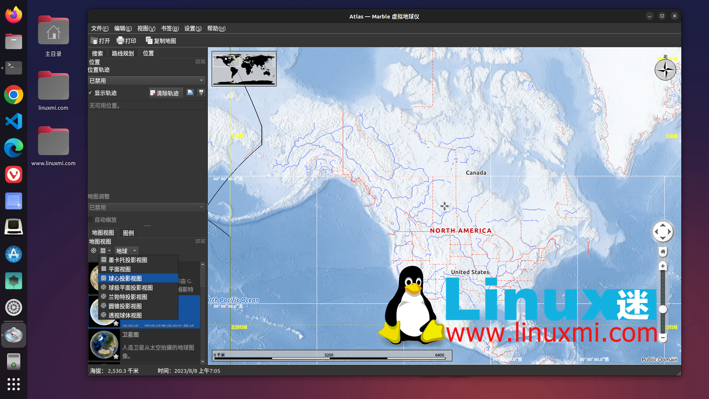Screen dimensions: 709x399
Task: Click the compass rose on the map
Action: coord(665,69)
